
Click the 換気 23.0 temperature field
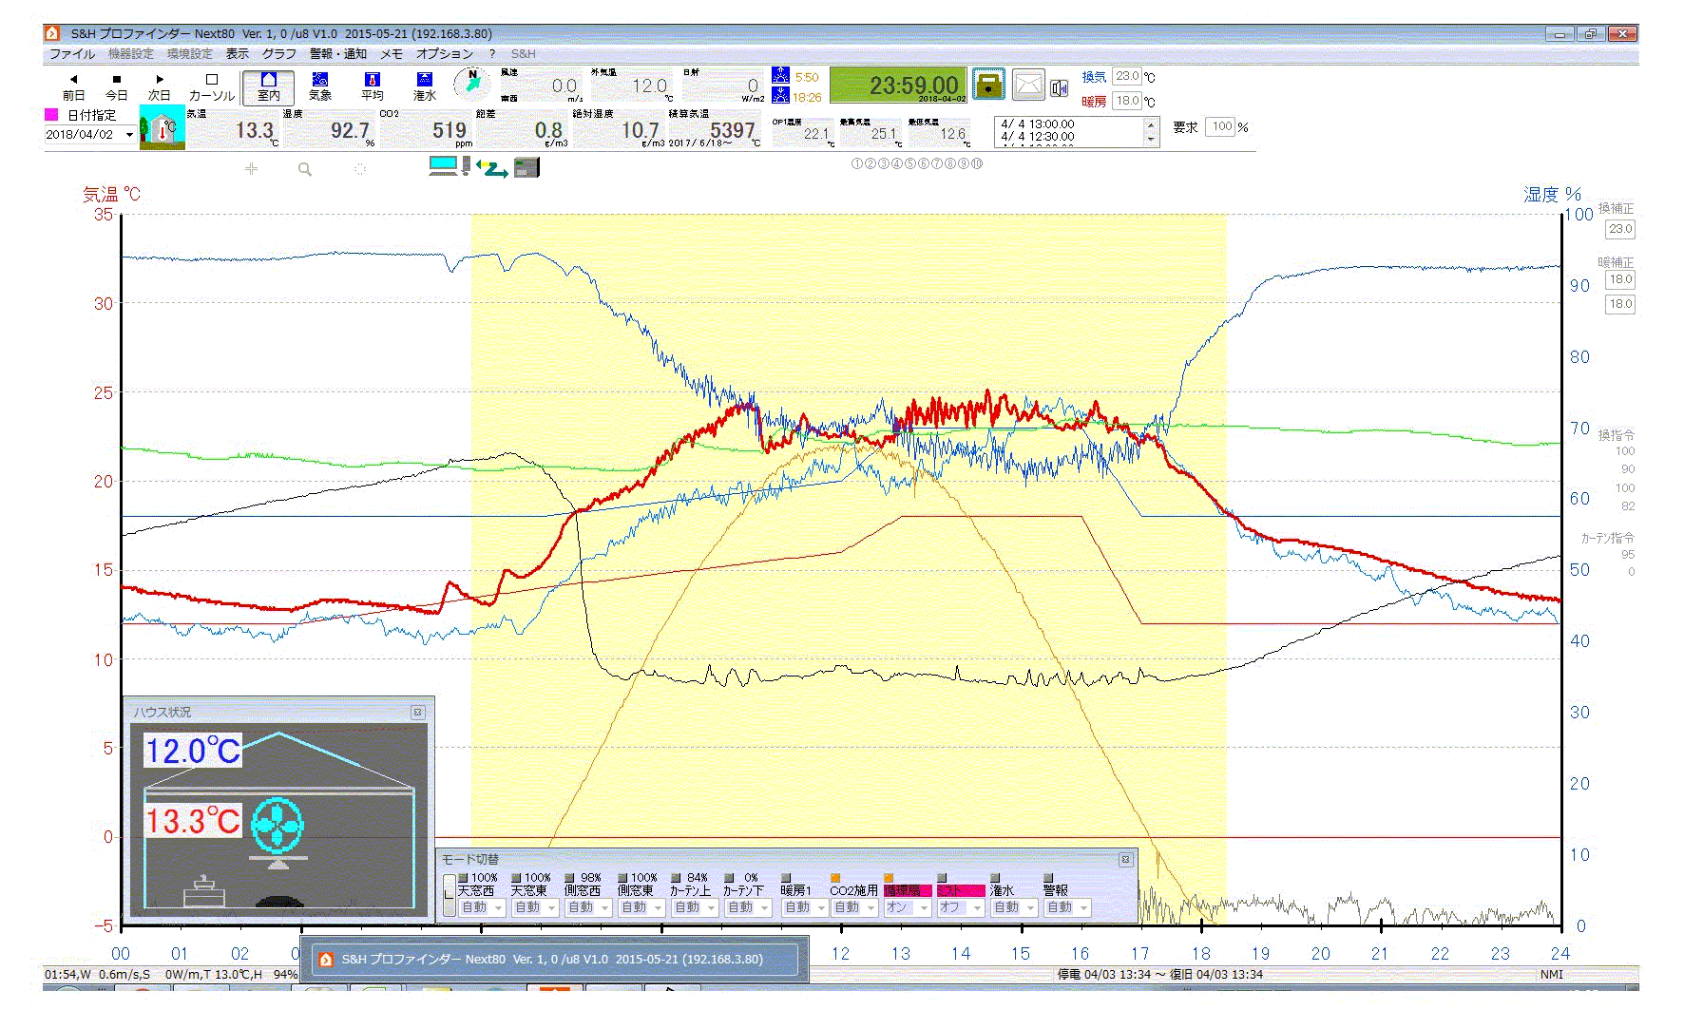pyautogui.click(x=1127, y=76)
